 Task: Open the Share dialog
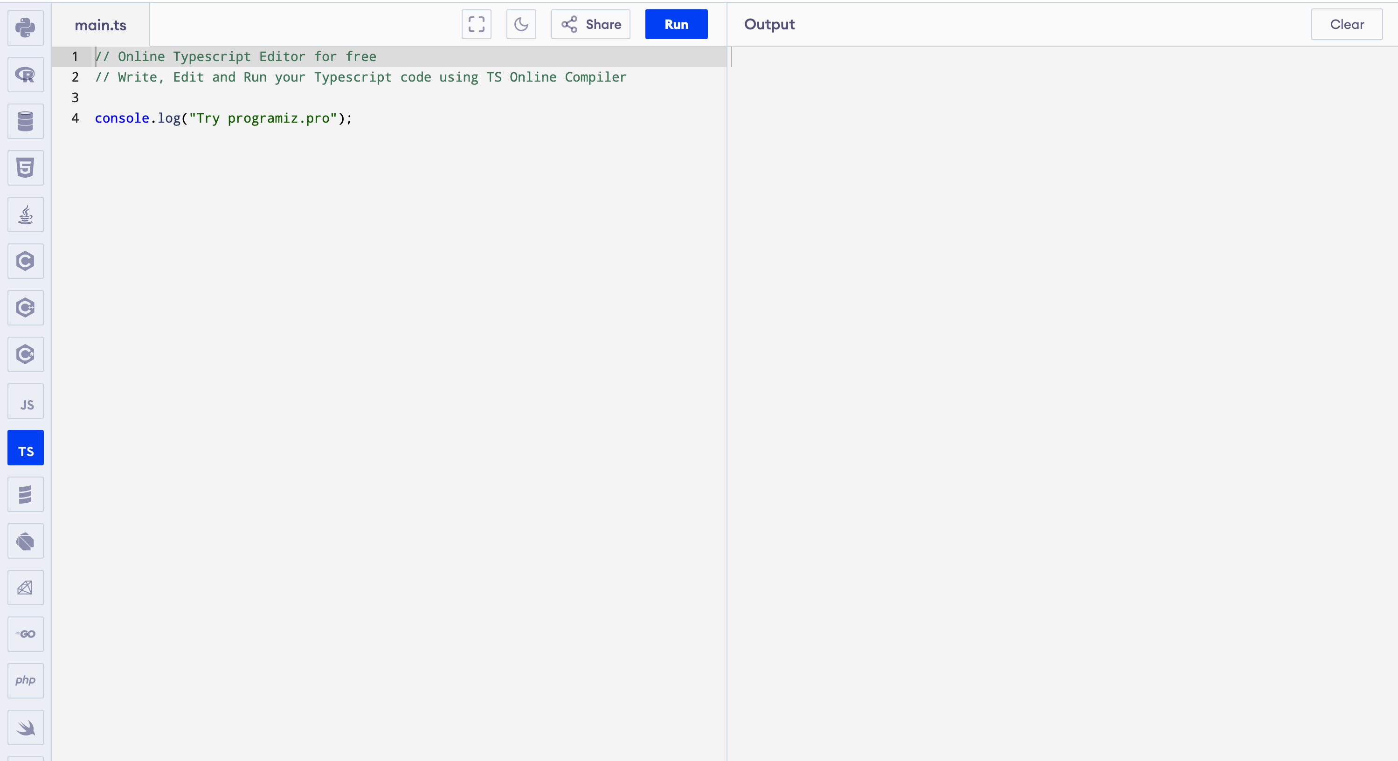click(x=590, y=24)
